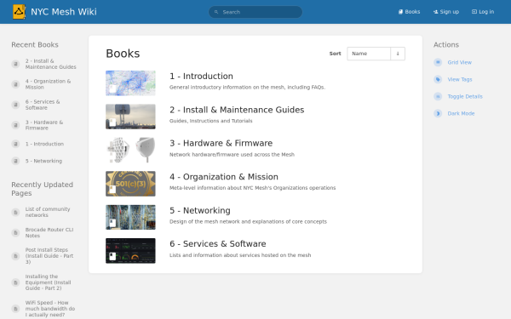Click the Toggle Details icon
The width and height of the screenshot is (511, 319).
coord(438,96)
